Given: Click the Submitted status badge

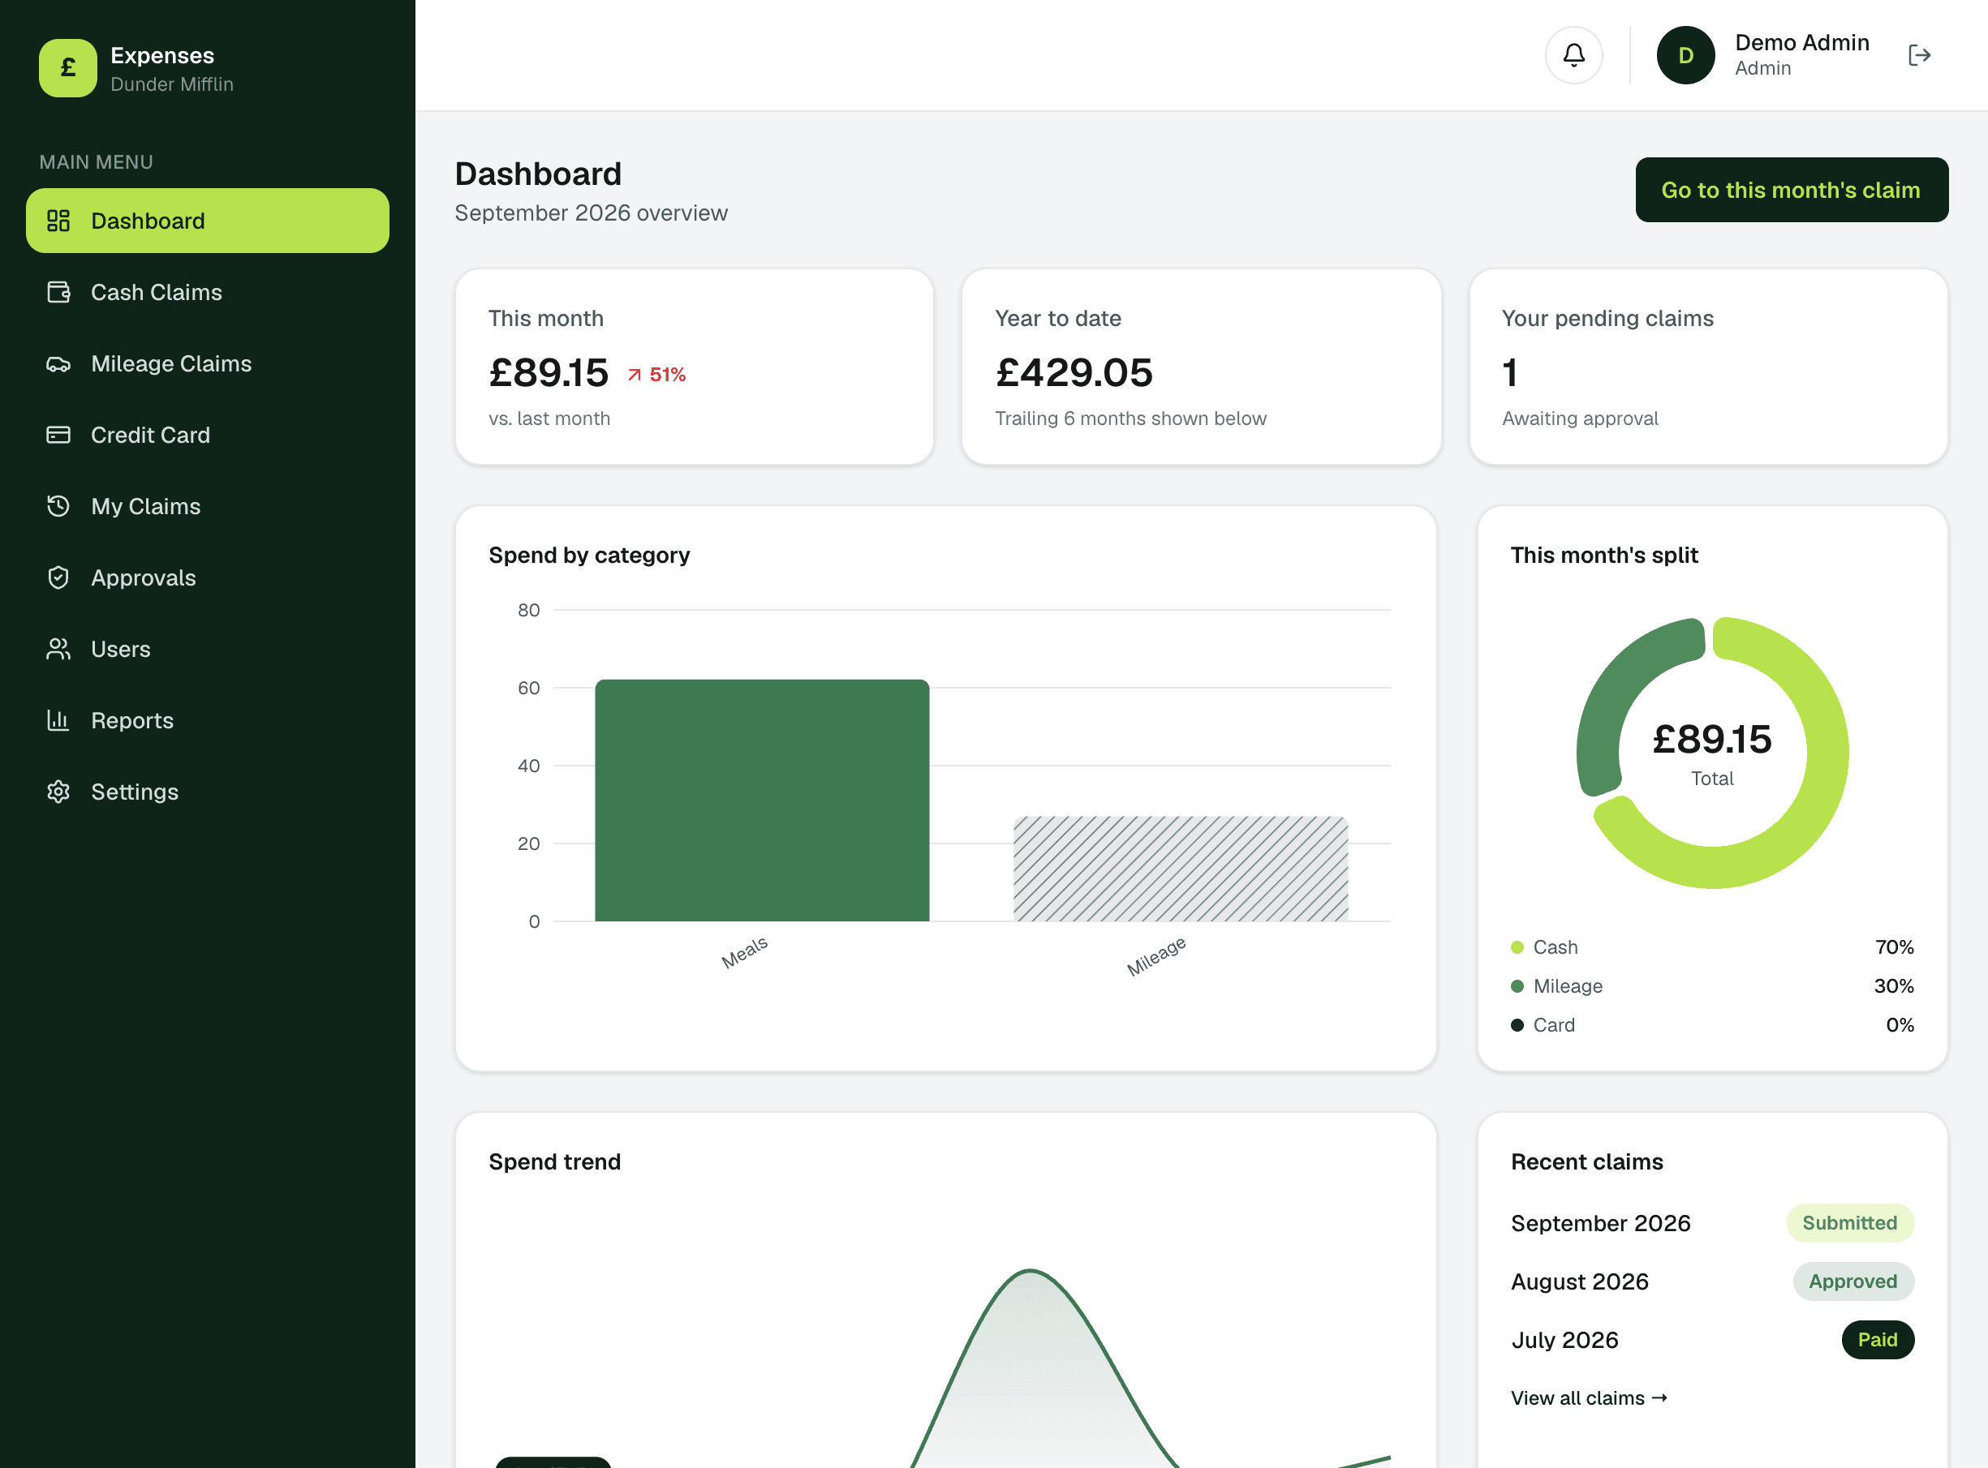Looking at the screenshot, I should 1850,1223.
